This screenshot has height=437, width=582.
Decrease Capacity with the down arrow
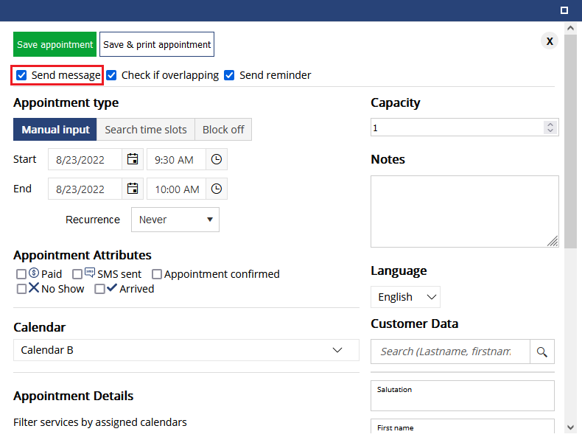coord(550,130)
